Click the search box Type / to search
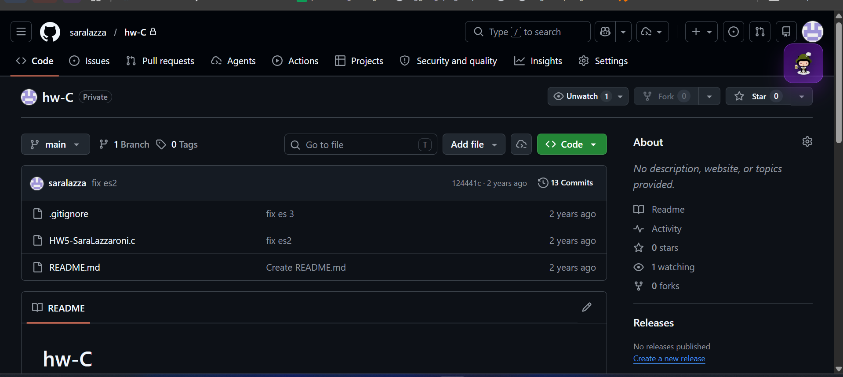Image resolution: width=843 pixels, height=377 pixels. tap(527, 32)
